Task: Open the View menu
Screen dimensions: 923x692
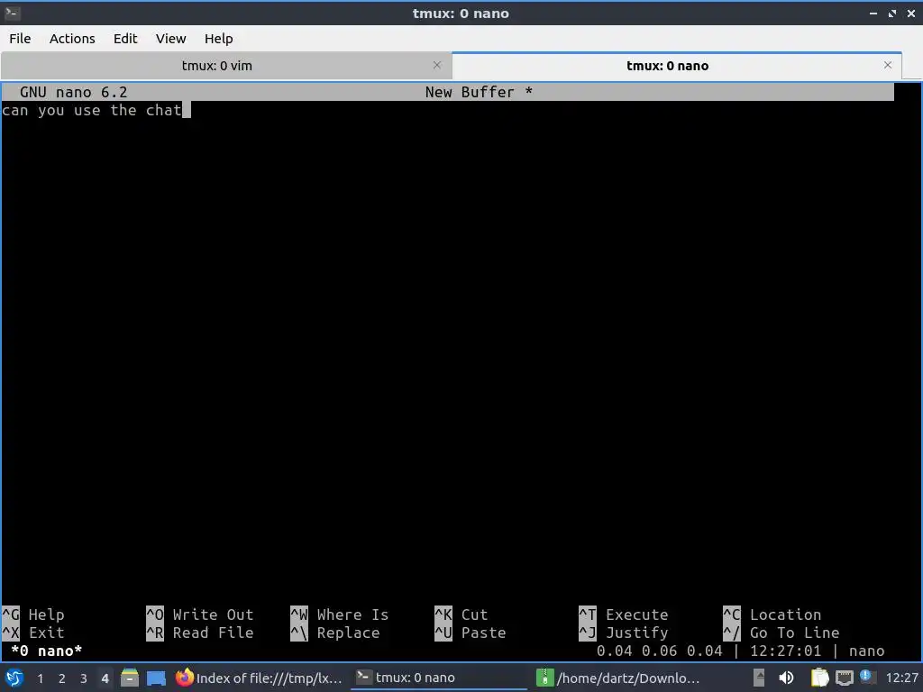Action: (x=170, y=39)
